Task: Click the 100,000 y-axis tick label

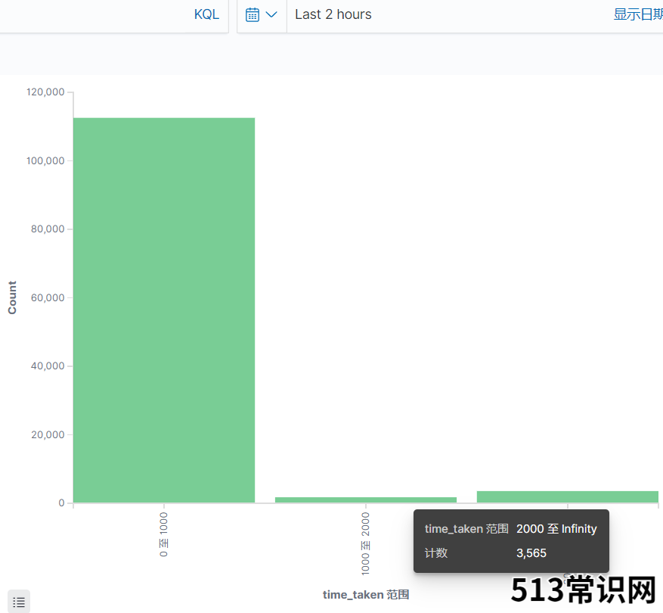Action: [x=45, y=160]
